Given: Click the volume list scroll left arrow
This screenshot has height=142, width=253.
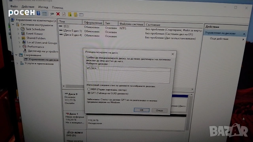Looking at the screenshot, I should (x=64, y=86).
